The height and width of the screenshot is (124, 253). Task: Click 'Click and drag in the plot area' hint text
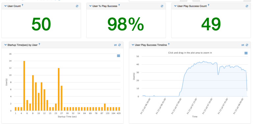(190, 53)
